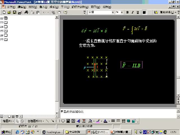180x135 pixels.
Task: Open the 视图 (View) menu
Action: pyautogui.click(x=33, y=7)
